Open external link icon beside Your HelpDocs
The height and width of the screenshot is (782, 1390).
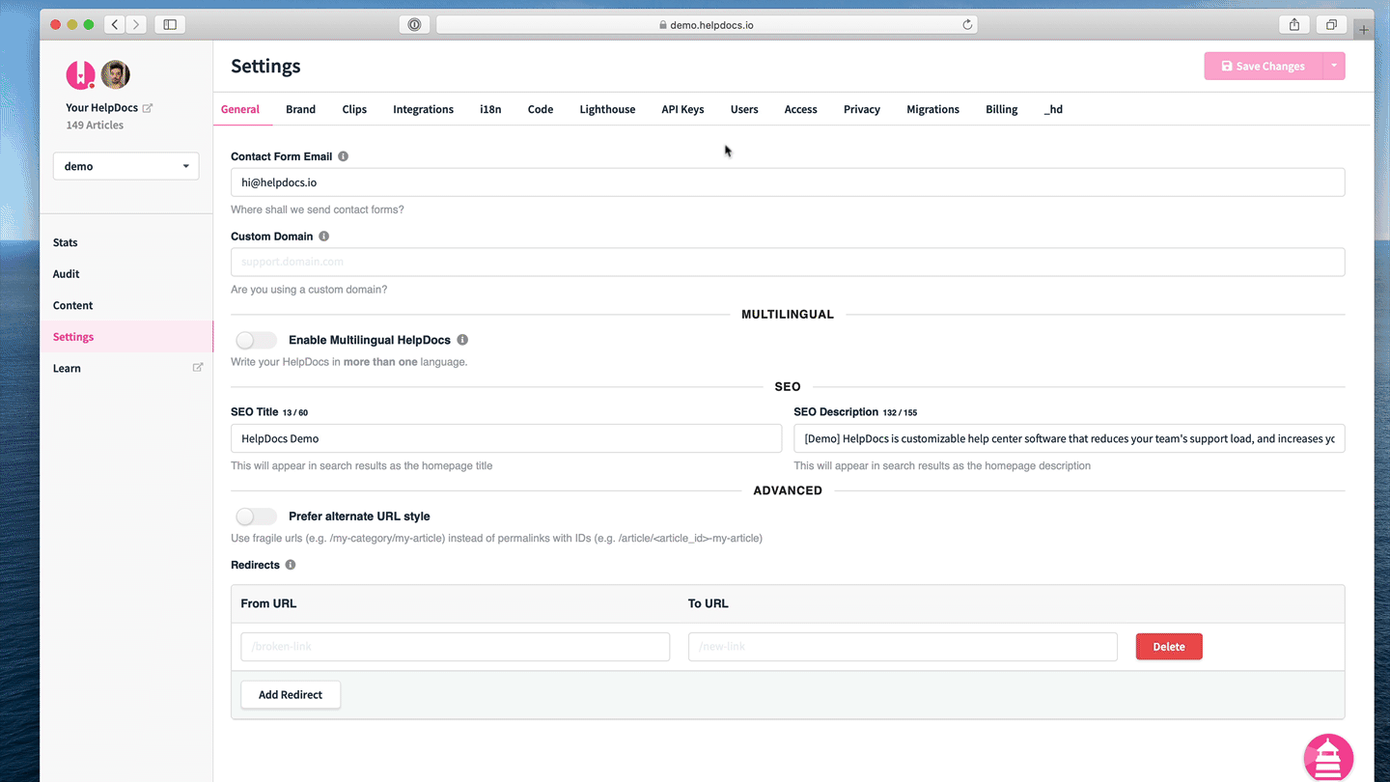point(148,108)
